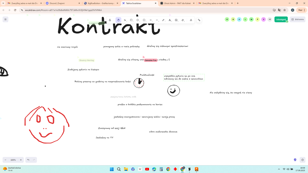Pick the Ellipse shape tool
This screenshot has width=308, height=173.
point(144,20)
